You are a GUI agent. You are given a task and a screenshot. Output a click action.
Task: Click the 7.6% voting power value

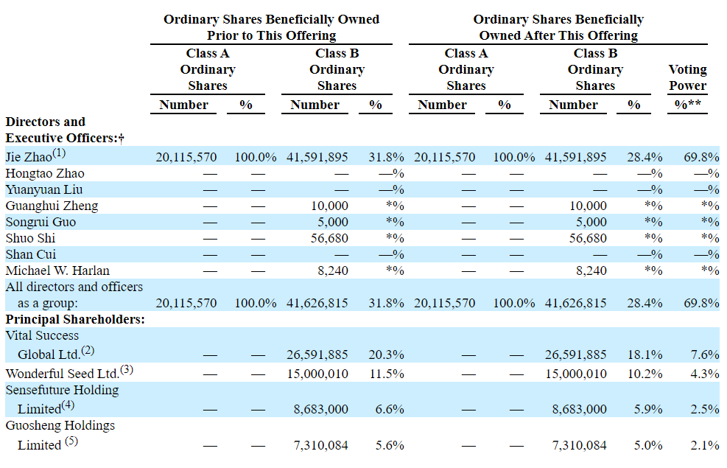[x=705, y=355]
